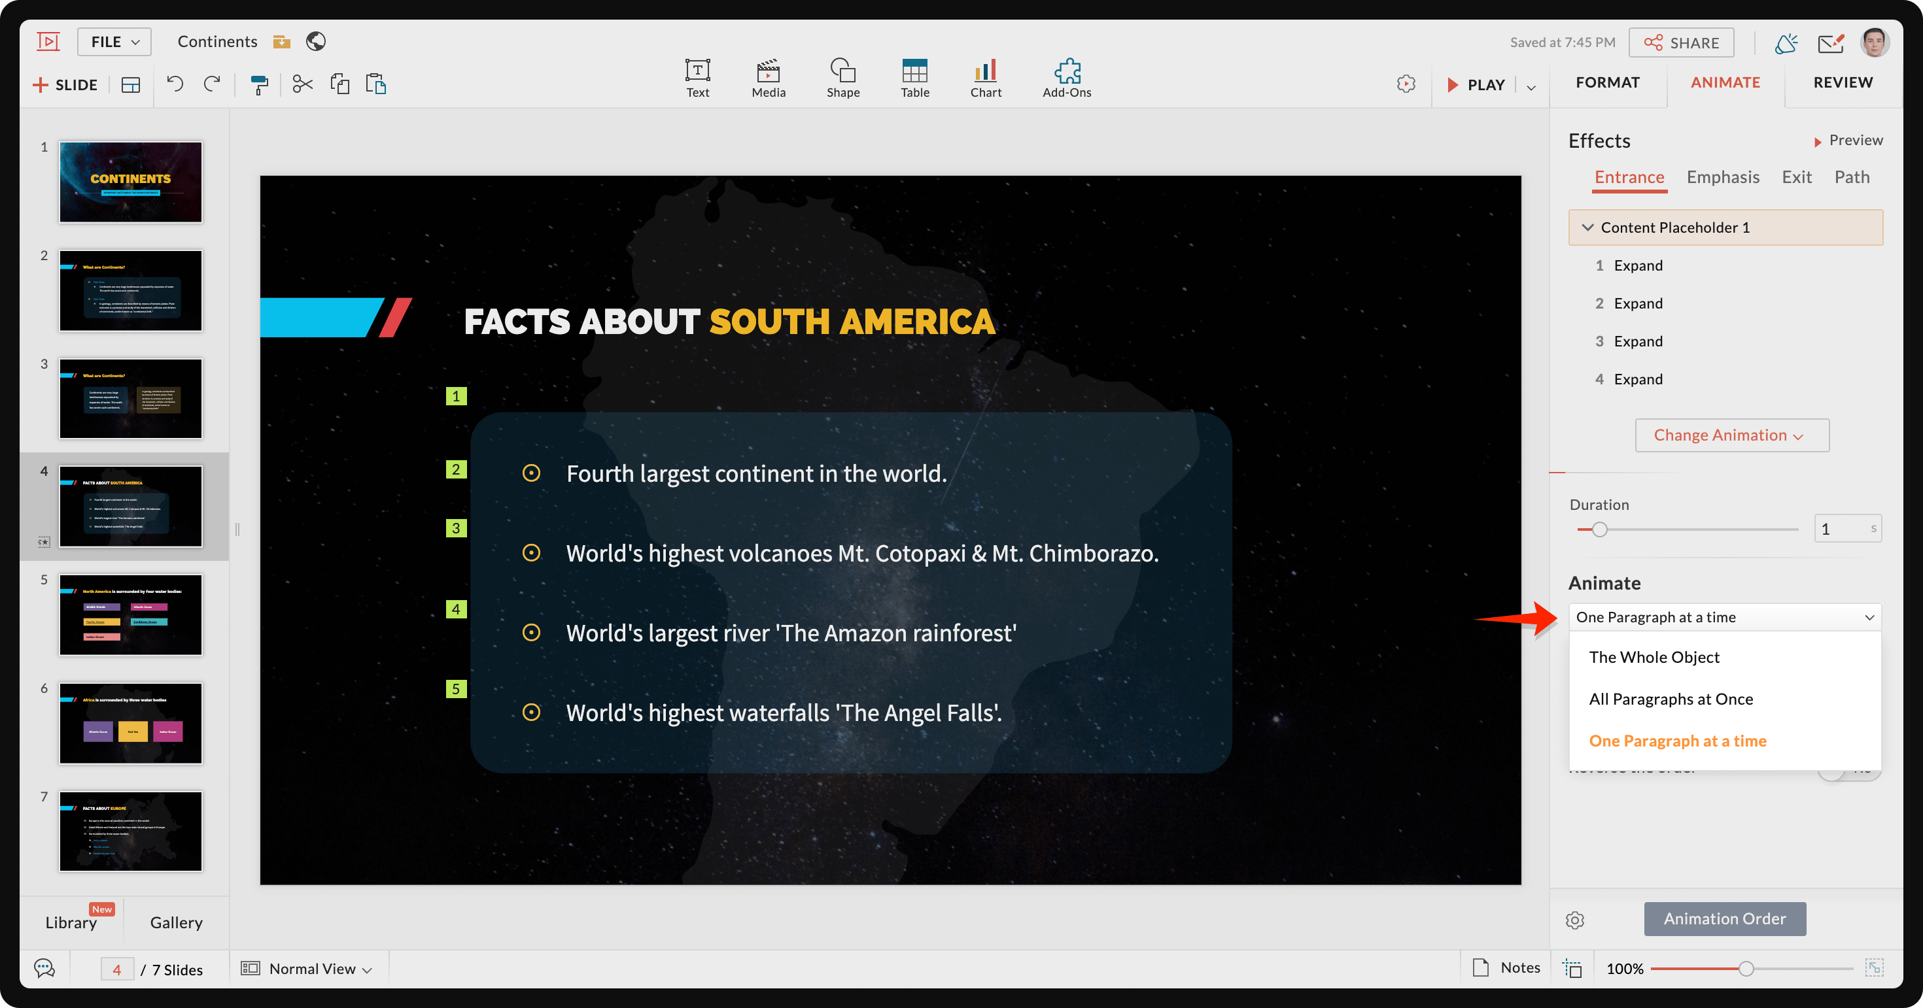Click the Table insert icon
The height and width of the screenshot is (1008, 1923).
coord(914,78)
